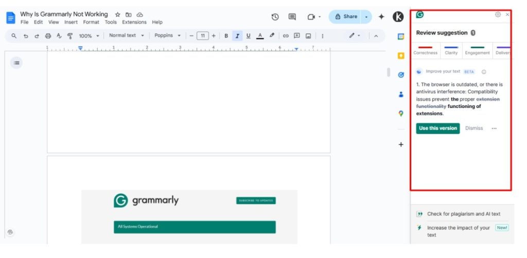Open the toolbar more options menu
Viewport: 527px width, 258px height.
[x=322, y=36]
